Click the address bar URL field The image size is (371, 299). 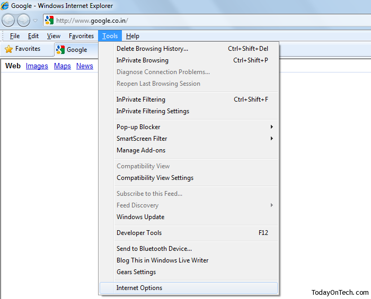click(x=207, y=21)
